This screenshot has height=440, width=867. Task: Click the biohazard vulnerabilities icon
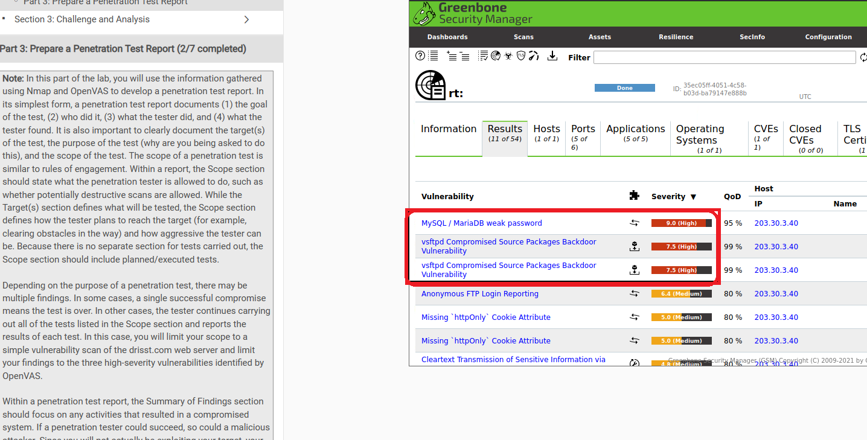point(508,56)
